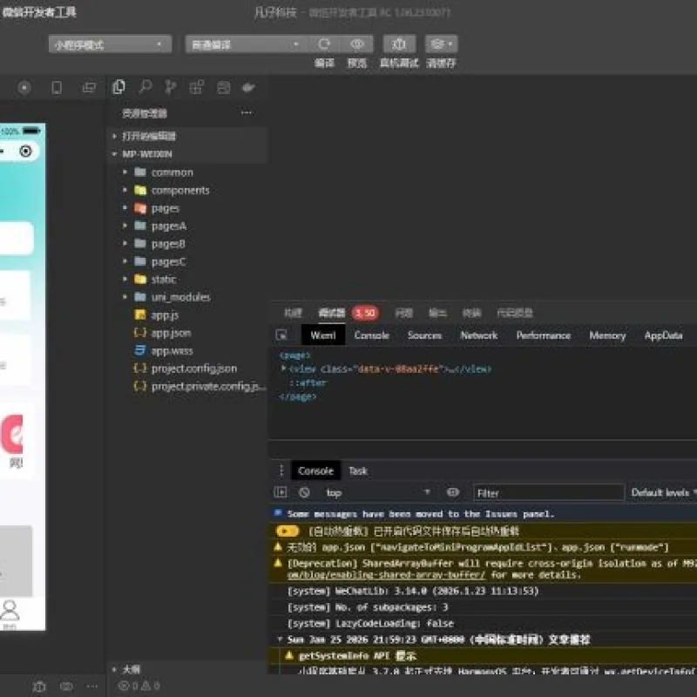697x697 pixels.
Task: Click the round record icon above the simulator
Action: point(24,88)
